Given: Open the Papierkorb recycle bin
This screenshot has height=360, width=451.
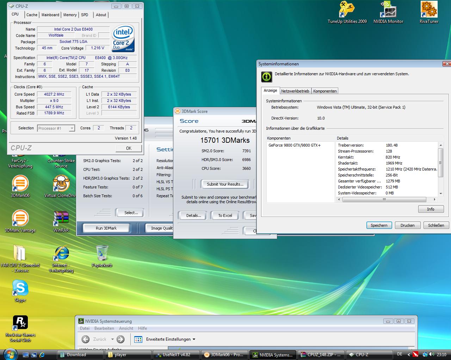Looking at the screenshot, I should [x=102, y=256].
